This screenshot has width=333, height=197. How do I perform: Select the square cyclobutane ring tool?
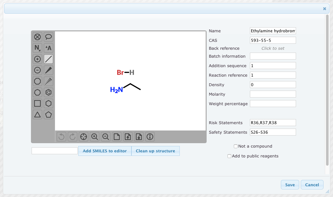coord(37,103)
